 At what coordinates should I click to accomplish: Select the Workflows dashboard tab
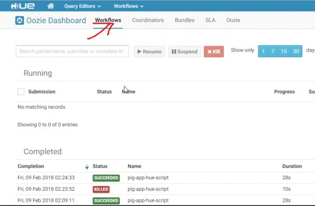coord(108,20)
